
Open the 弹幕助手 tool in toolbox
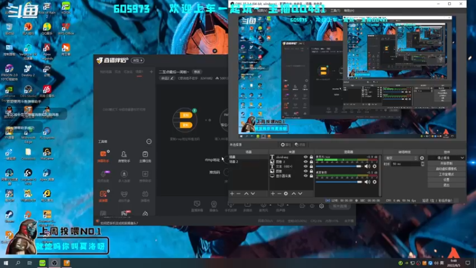click(103, 156)
